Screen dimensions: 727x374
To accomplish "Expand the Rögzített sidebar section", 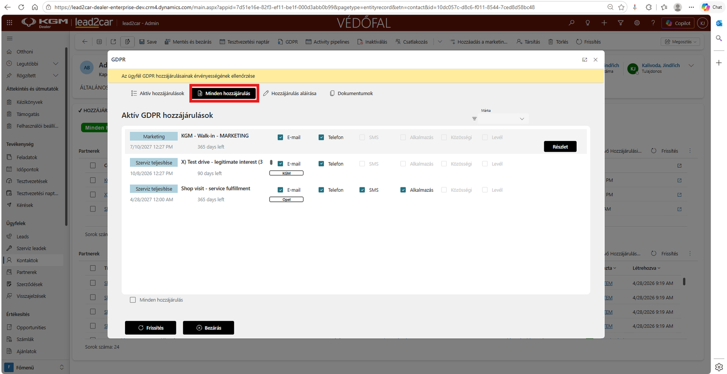I will pyautogui.click(x=55, y=75).
